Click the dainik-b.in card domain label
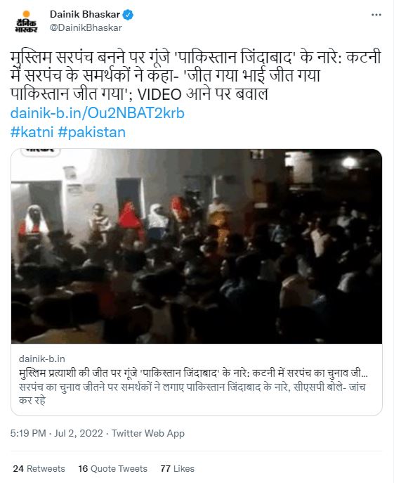 click(42, 359)
